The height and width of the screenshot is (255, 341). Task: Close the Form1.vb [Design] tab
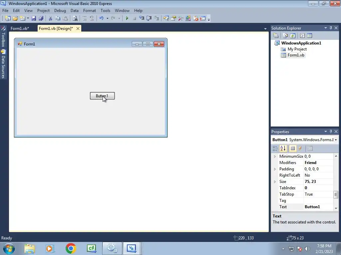78,29
